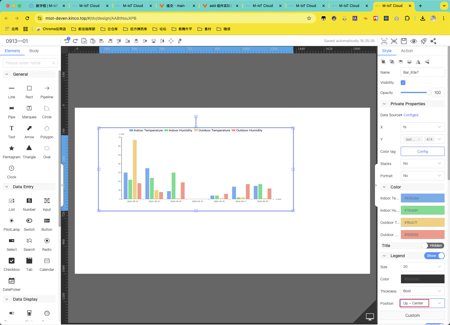The width and height of the screenshot is (450, 325).
Task: Turn off the Legend Show switch
Action: tap(434, 256)
